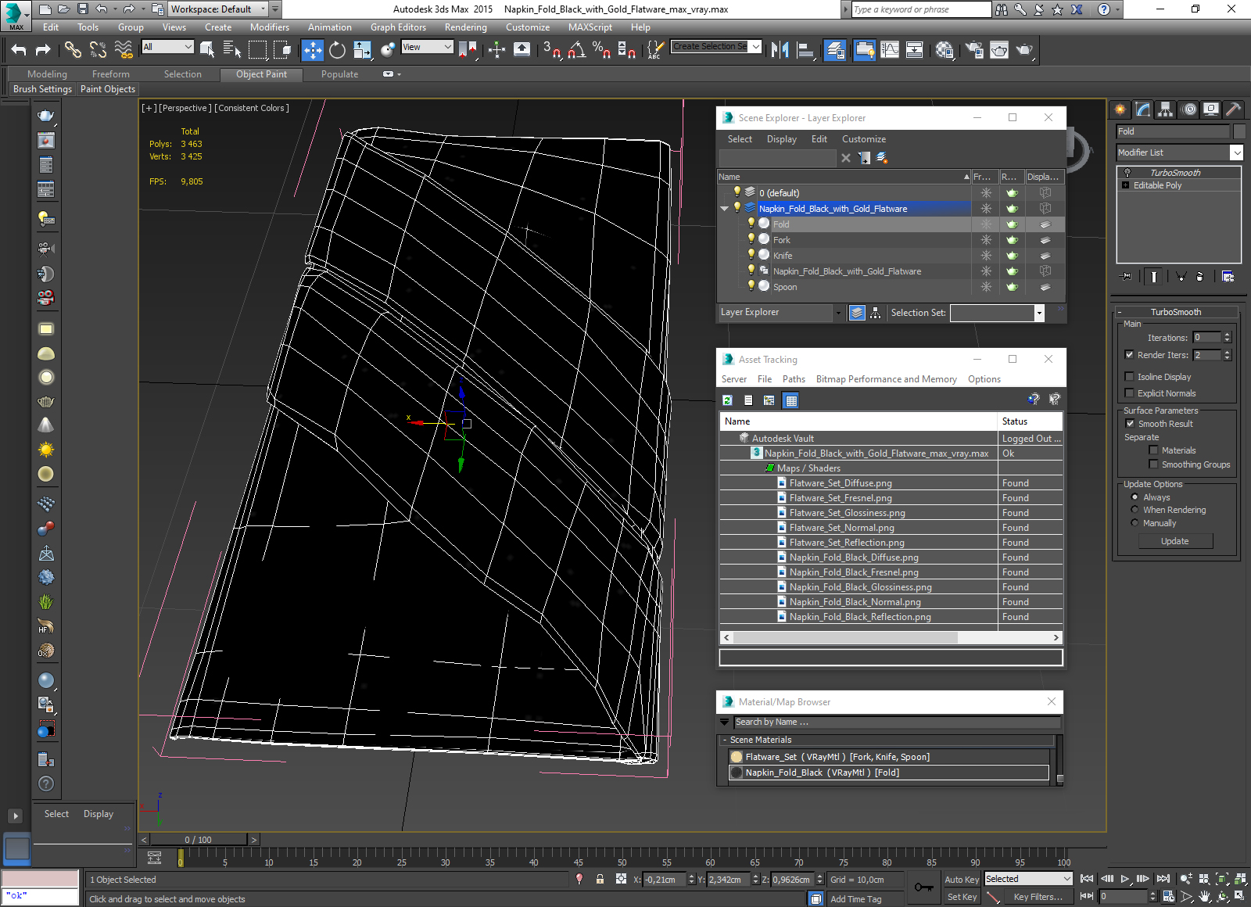Click the Update button in TurboSmooth
1251x907 pixels.
1174,541
